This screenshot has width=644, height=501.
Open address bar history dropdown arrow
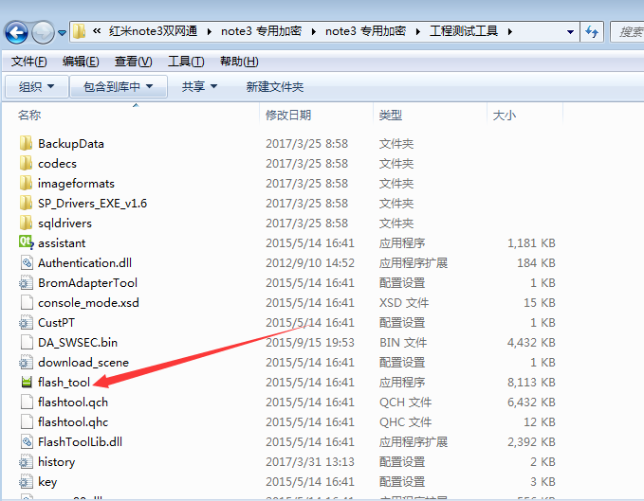tap(570, 32)
